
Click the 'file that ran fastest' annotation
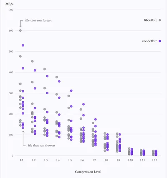pos(38,20)
